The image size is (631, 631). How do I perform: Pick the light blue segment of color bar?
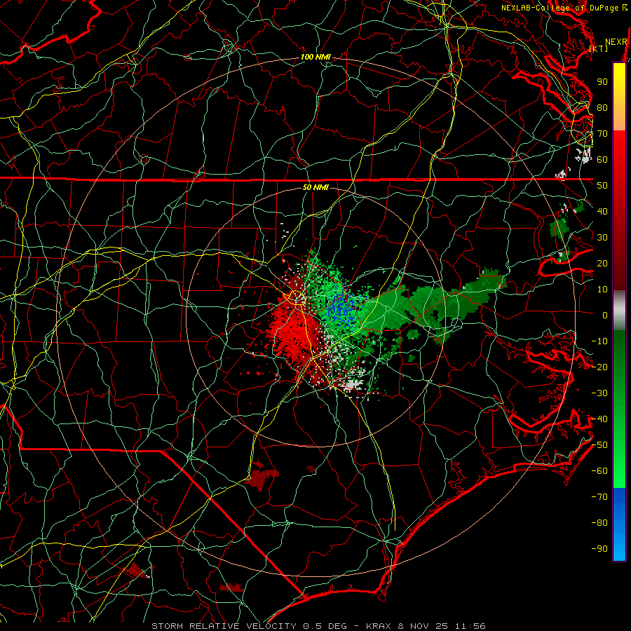(619, 545)
